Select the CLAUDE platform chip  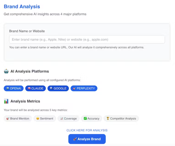(x=36, y=88)
